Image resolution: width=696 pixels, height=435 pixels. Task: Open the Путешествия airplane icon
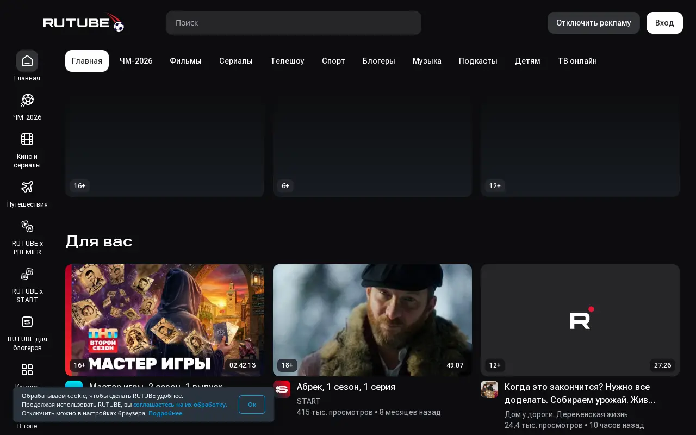(x=27, y=187)
